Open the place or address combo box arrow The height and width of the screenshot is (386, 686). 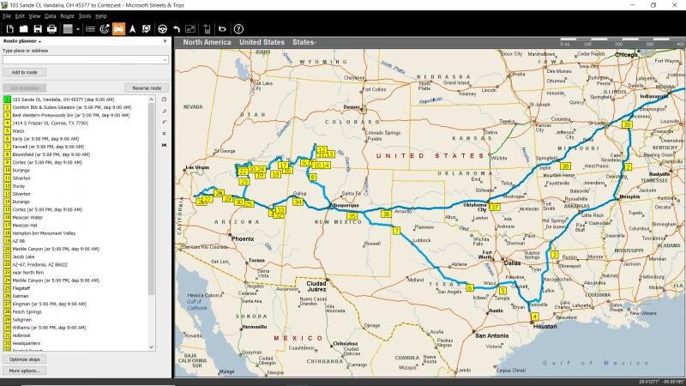click(x=165, y=59)
